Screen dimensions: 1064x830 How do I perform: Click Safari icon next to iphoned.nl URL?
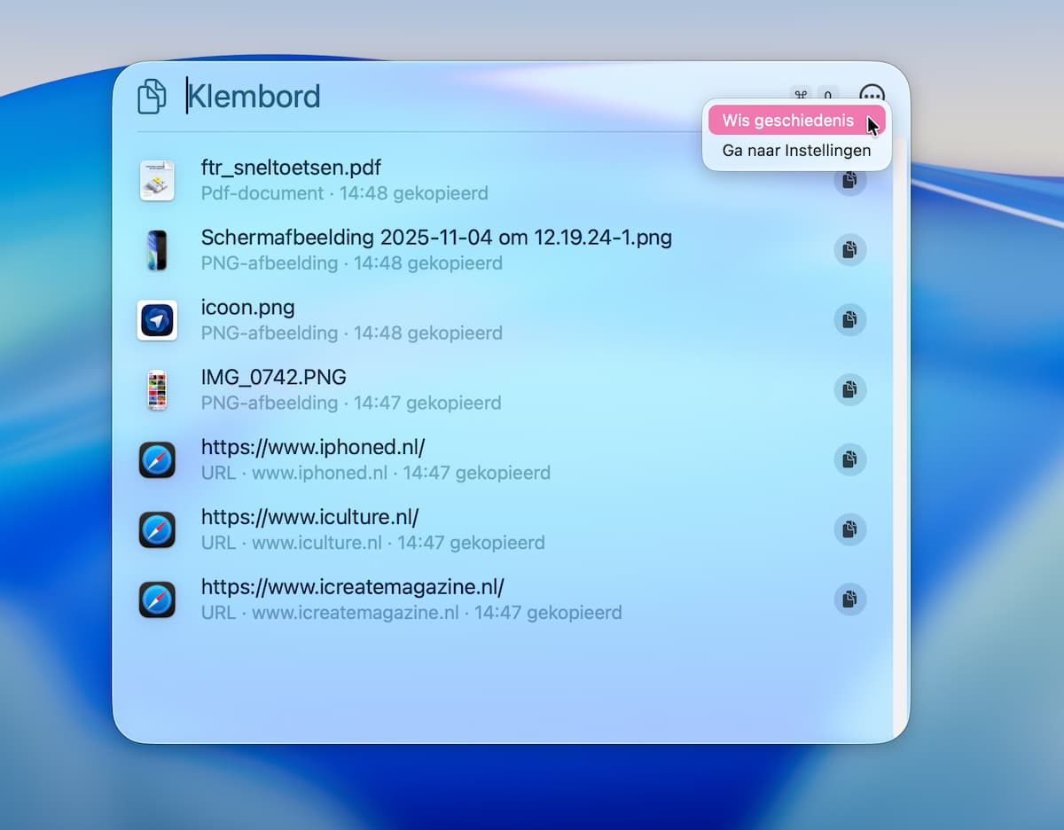click(x=157, y=460)
